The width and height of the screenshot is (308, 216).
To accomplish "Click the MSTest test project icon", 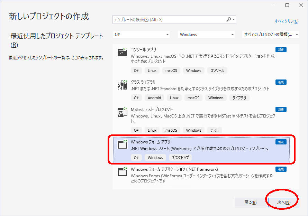I will tap(123, 112).
